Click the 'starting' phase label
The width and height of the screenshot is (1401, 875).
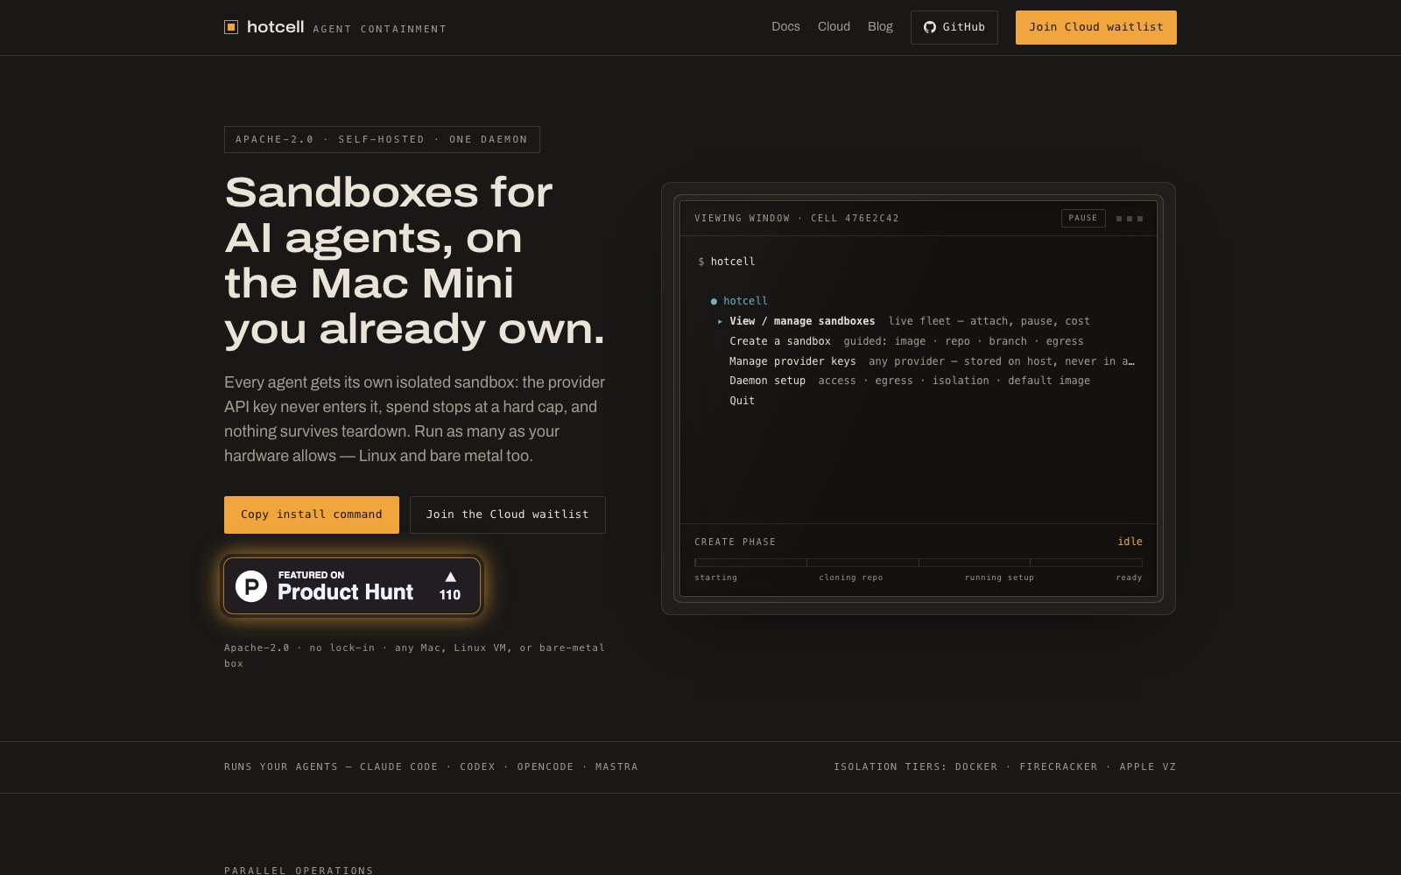[x=715, y=577]
